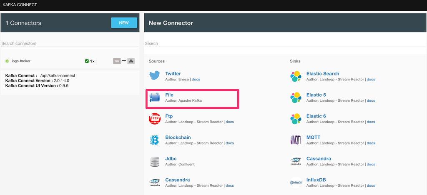Click the MQTT sink icon
The image size is (427, 195).
pyautogui.click(x=296, y=140)
